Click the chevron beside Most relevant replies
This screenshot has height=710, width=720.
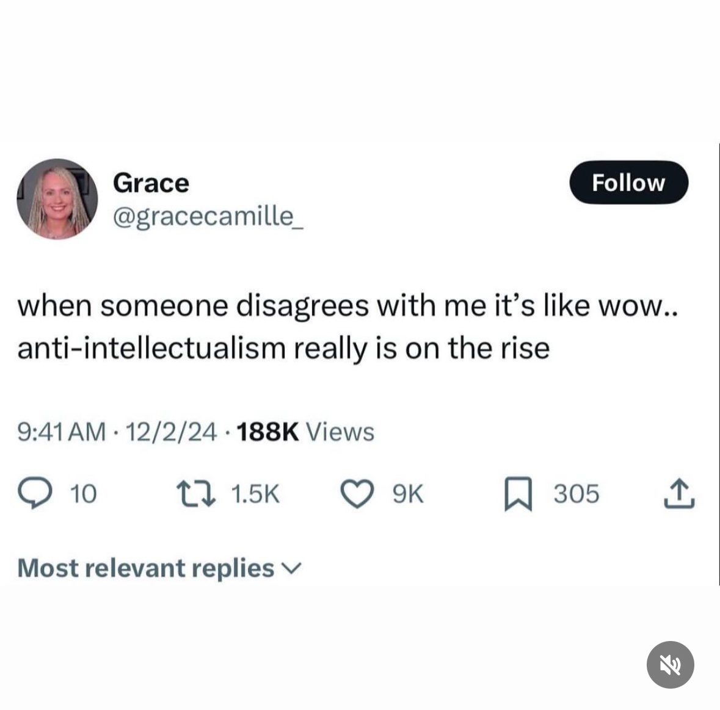tap(293, 569)
